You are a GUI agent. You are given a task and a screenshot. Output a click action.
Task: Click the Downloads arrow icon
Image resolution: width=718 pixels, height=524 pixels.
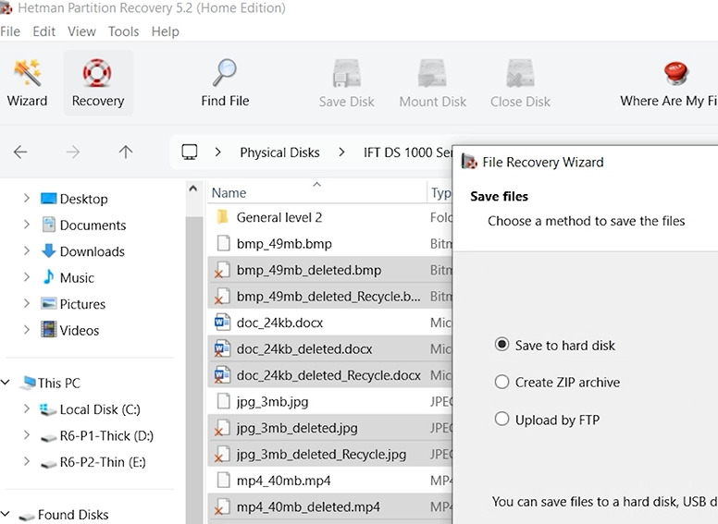point(48,250)
